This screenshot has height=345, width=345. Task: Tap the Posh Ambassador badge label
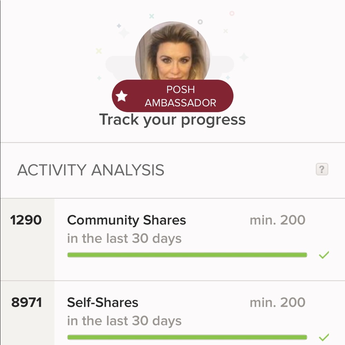coord(180,96)
